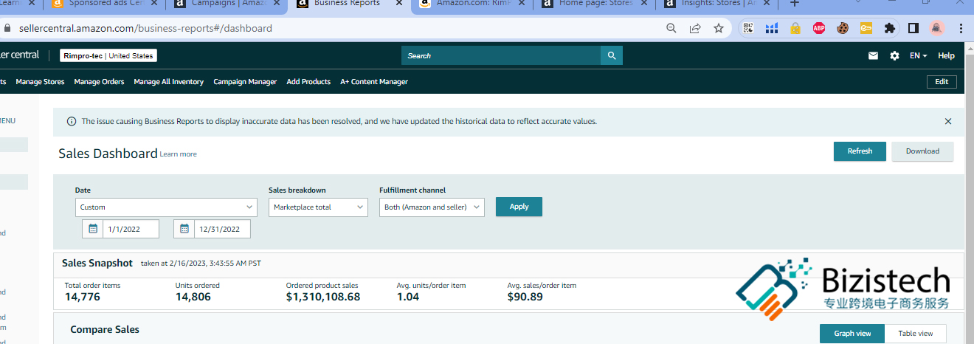Screen dimensions: 974x344
Task: Click the Apply button
Action: point(519,207)
